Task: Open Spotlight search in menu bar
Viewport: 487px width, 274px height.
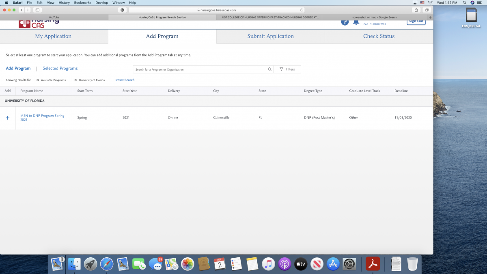Action: pos(464,2)
